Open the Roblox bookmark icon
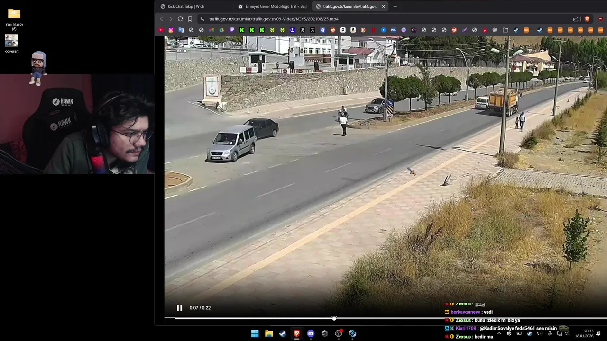The width and height of the screenshot is (607, 341). click(x=323, y=30)
